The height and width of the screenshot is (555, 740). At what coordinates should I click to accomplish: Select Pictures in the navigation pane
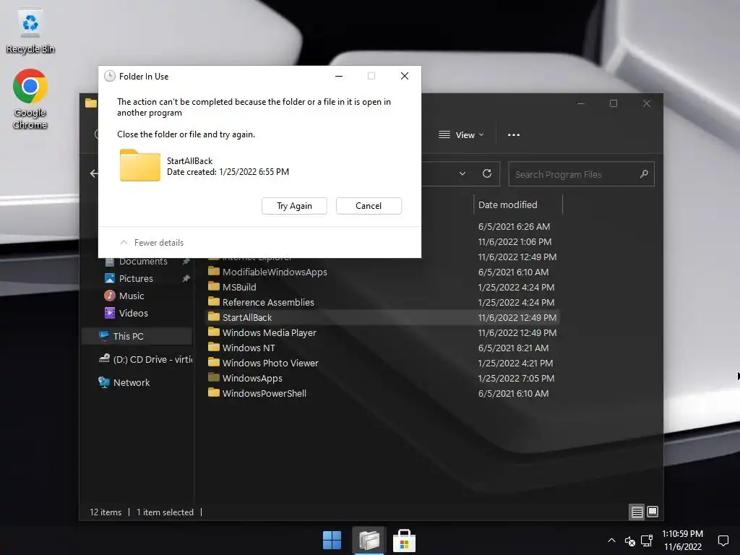click(135, 278)
